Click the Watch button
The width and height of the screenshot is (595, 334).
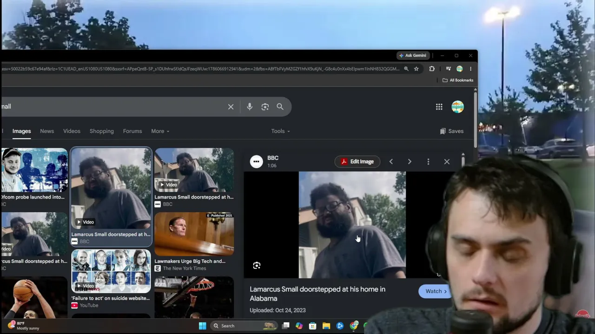tap(435, 291)
